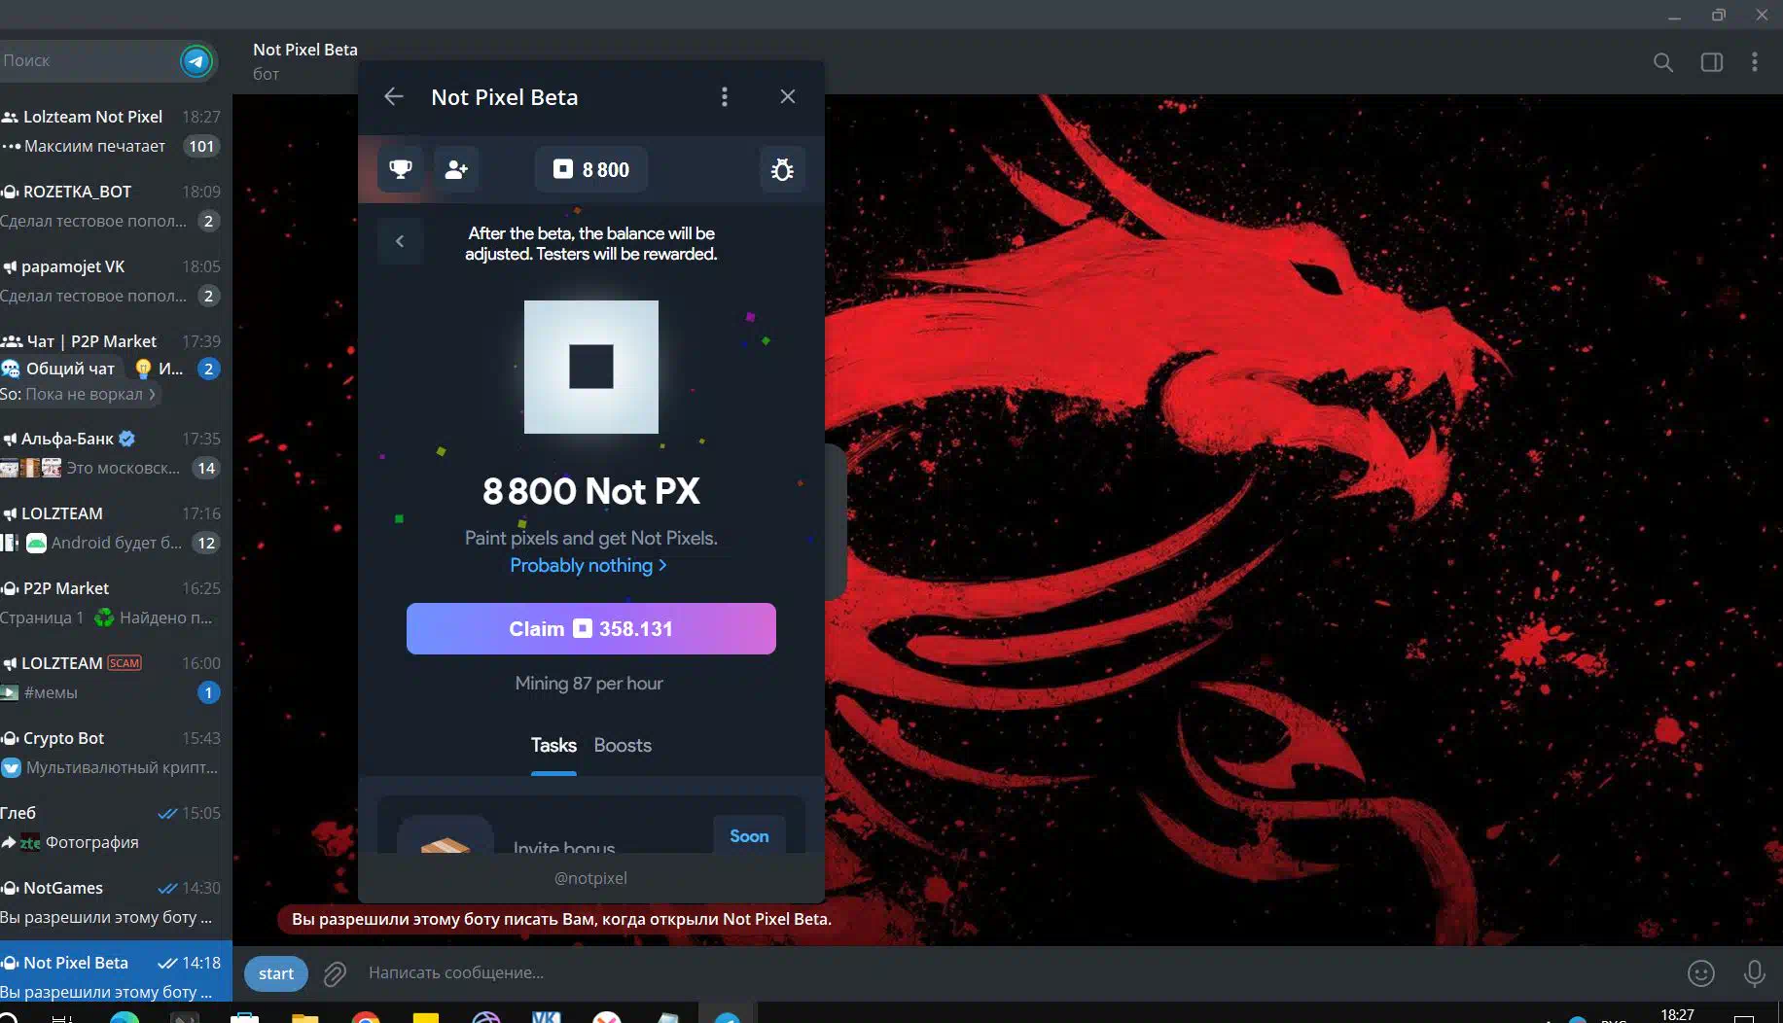Click the 101 unread badge
Viewport: 1783px width, 1023px height.
pos(201,146)
